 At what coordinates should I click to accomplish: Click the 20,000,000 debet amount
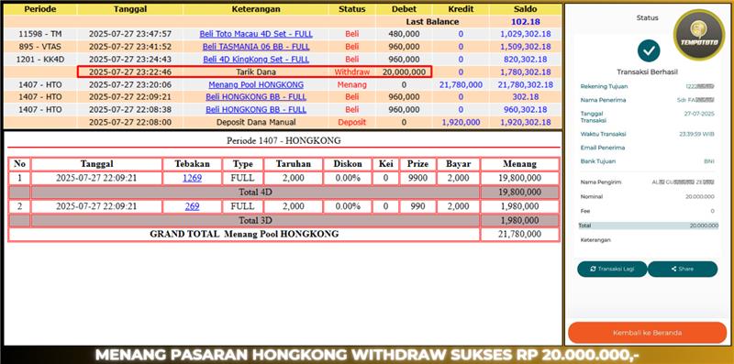tap(404, 72)
